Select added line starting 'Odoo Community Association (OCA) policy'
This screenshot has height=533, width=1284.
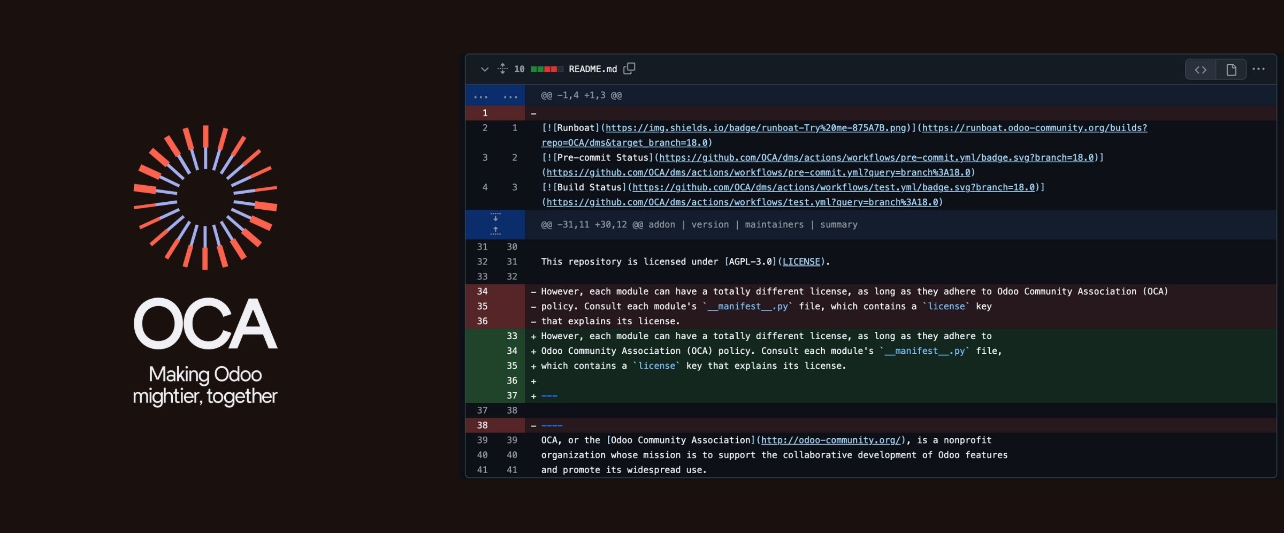point(771,351)
